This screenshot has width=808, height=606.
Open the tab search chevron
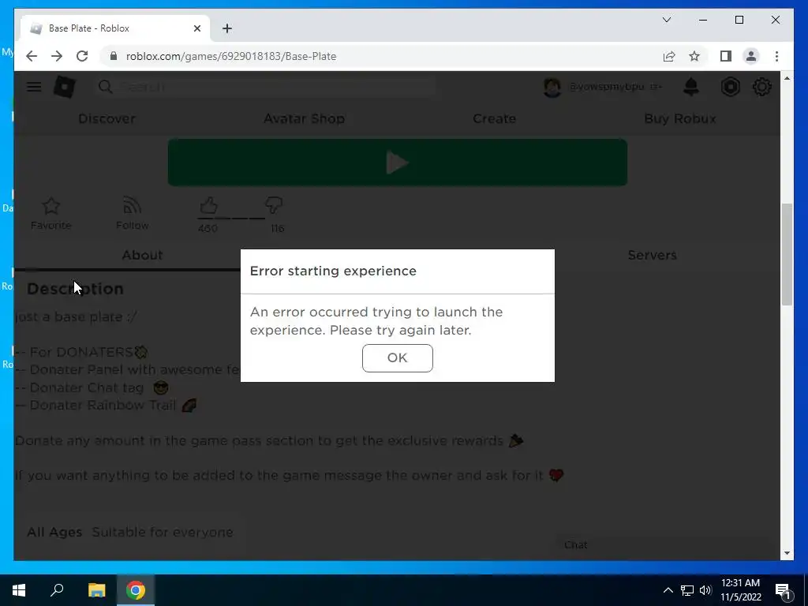pos(666,20)
